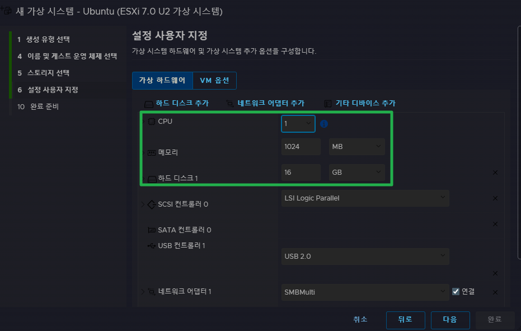Toggle the network adapter 연결 checkbox
The image size is (521, 331).
click(456, 291)
